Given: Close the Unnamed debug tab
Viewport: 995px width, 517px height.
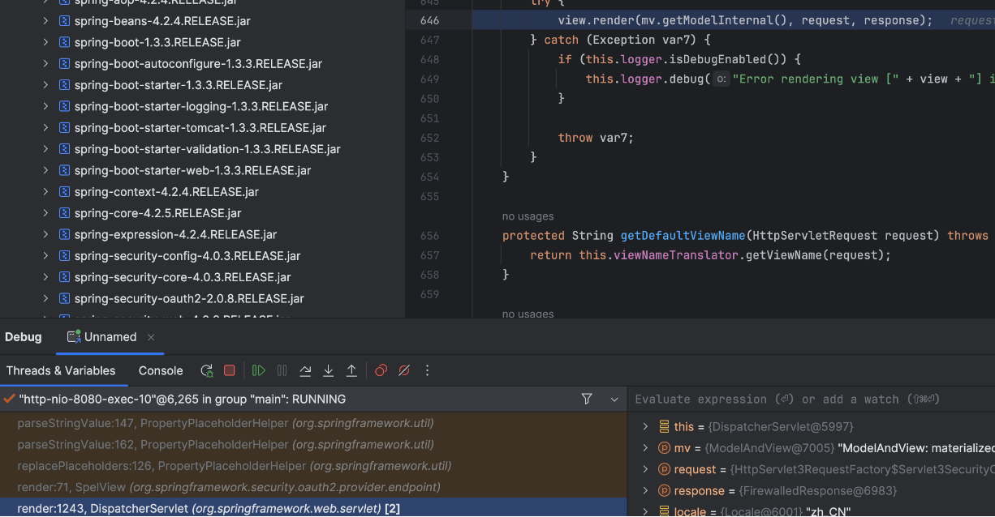Looking at the screenshot, I should (x=151, y=337).
